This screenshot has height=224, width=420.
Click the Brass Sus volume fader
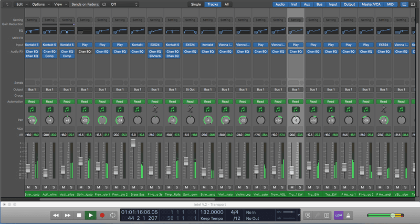click(x=133, y=142)
